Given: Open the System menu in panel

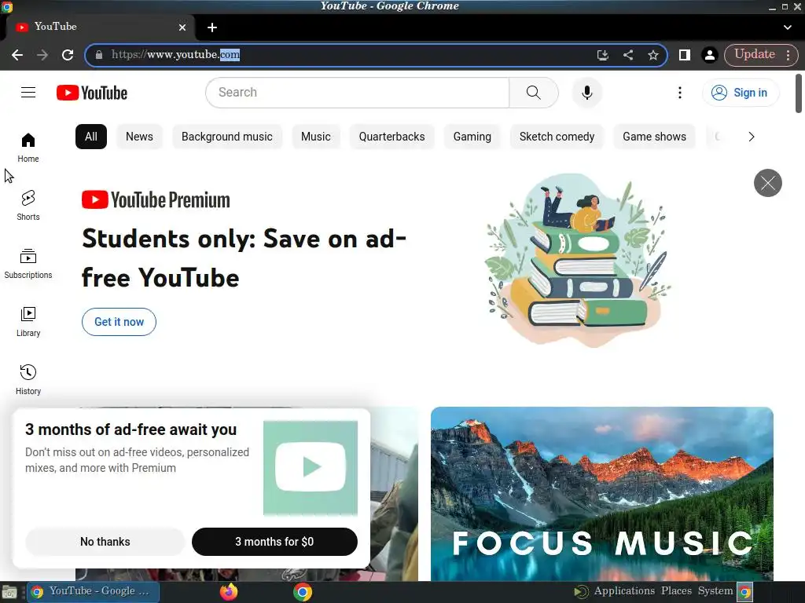Looking at the screenshot, I should coord(715,591).
